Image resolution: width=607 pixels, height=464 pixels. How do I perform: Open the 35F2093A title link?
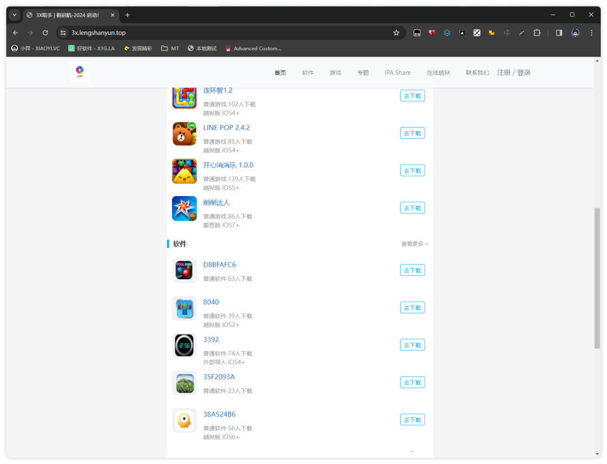pyautogui.click(x=219, y=377)
